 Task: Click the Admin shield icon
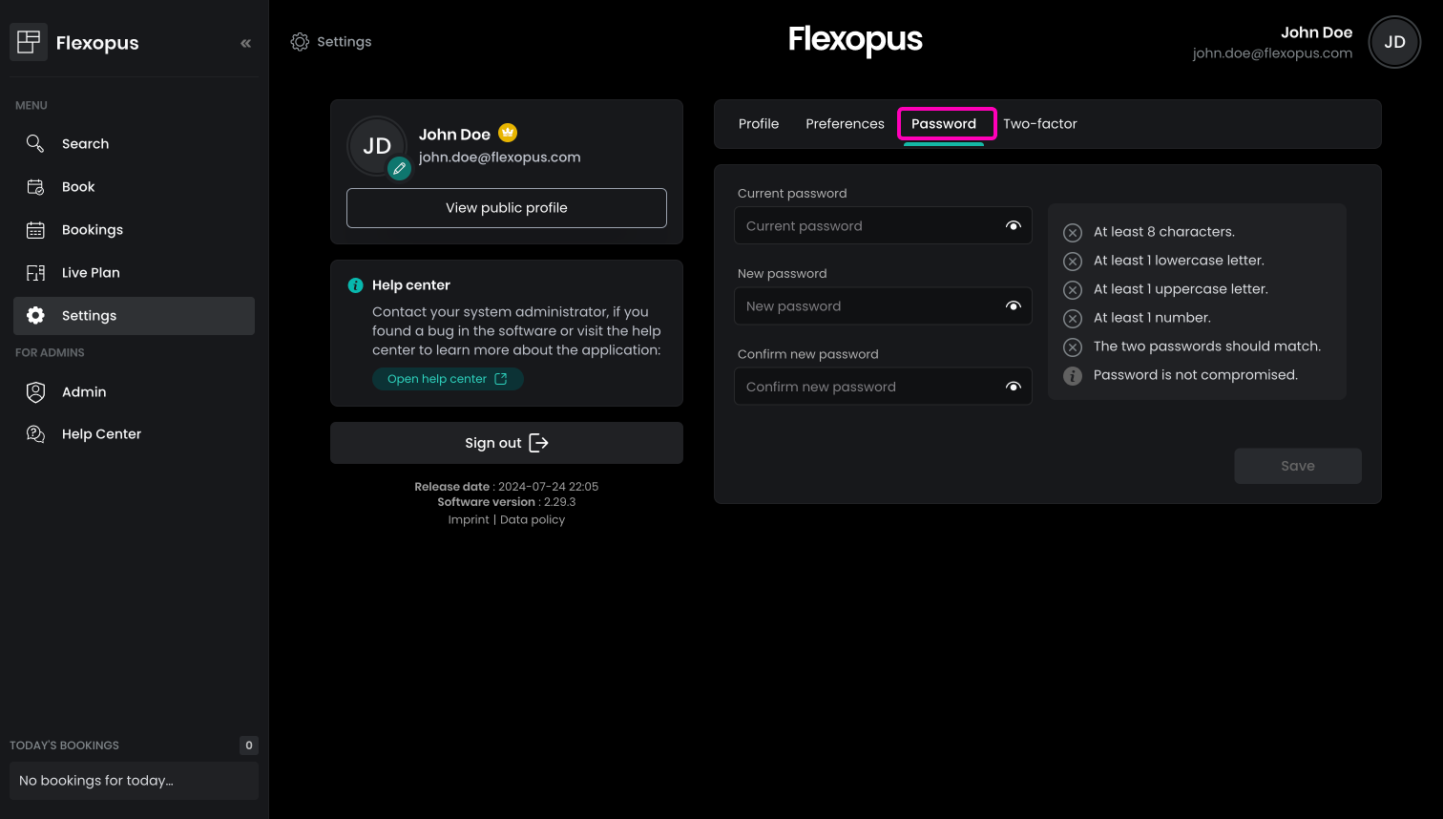(35, 391)
